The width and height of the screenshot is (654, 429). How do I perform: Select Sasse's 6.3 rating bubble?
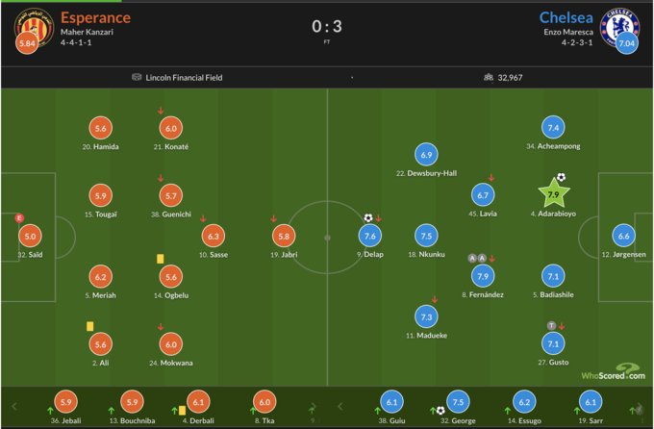tap(214, 236)
